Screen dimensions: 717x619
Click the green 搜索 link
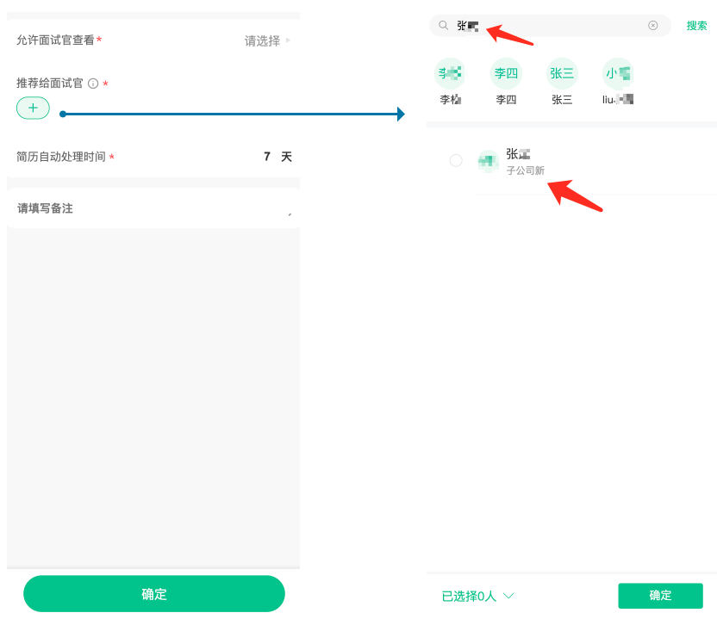[x=696, y=26]
